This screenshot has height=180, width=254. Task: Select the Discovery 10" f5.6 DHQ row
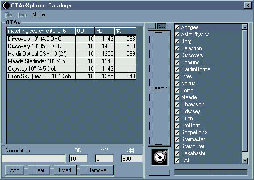(71, 46)
